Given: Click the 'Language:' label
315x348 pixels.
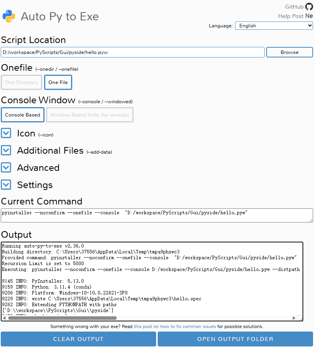Looking at the screenshot, I should tap(221, 26).
